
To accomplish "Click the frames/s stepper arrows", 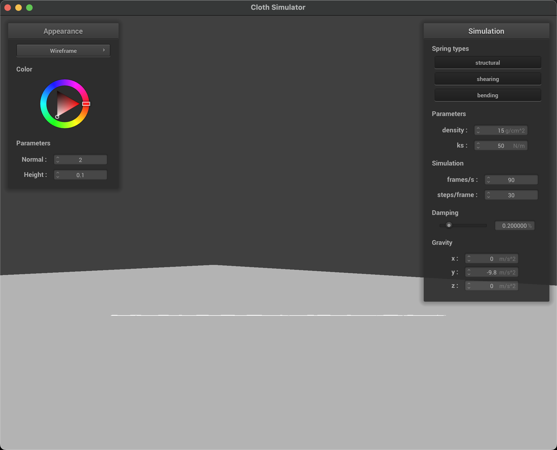I will 488,180.
